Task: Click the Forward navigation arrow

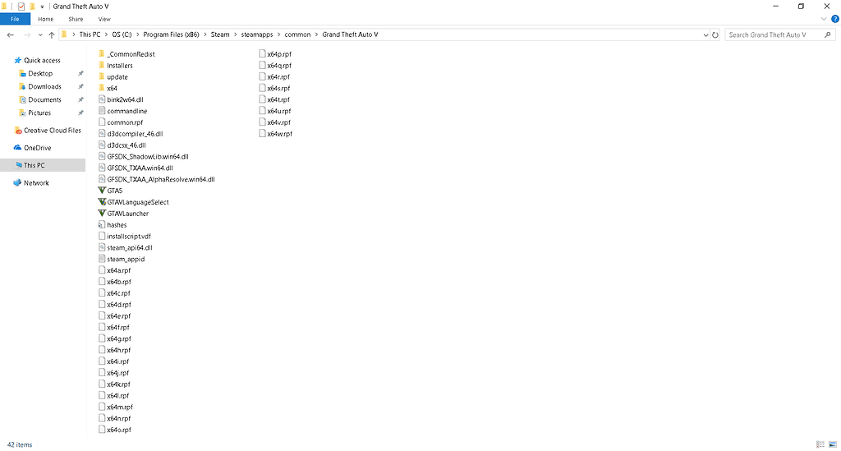Action: click(27, 35)
